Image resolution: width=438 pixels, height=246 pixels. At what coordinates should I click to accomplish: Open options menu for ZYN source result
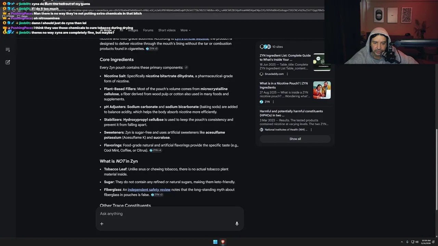click(x=273, y=102)
